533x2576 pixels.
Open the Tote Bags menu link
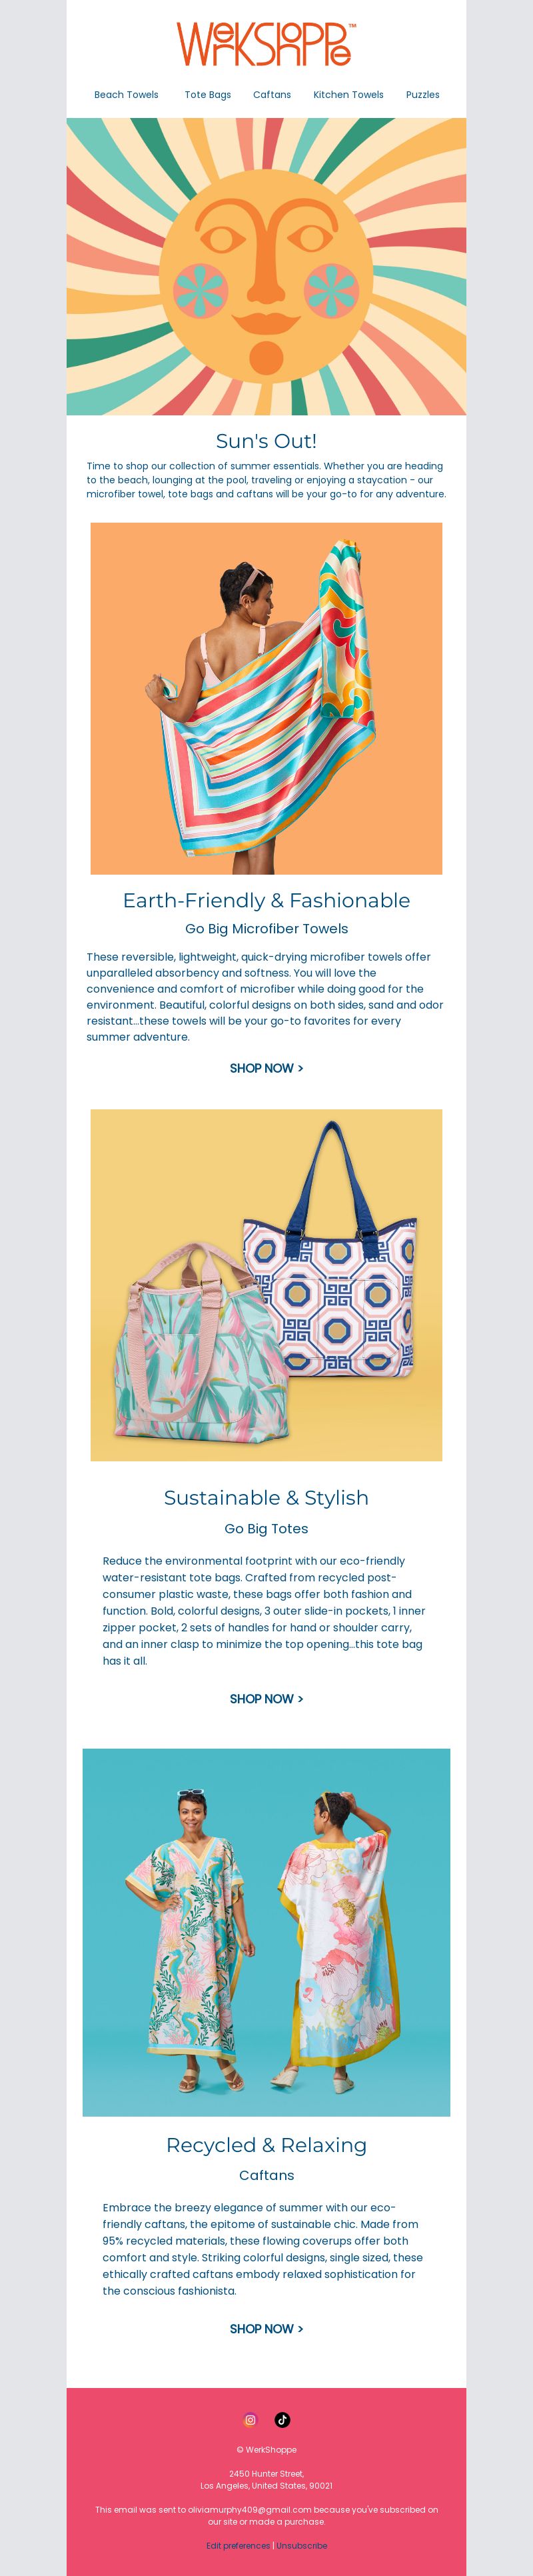click(x=208, y=95)
